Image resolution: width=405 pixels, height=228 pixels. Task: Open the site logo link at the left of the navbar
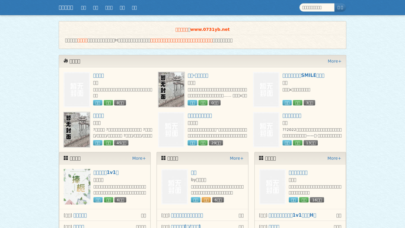[x=66, y=8]
